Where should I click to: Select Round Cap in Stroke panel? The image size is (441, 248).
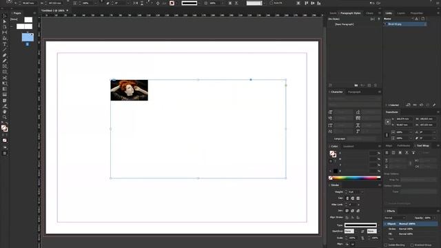353,198
